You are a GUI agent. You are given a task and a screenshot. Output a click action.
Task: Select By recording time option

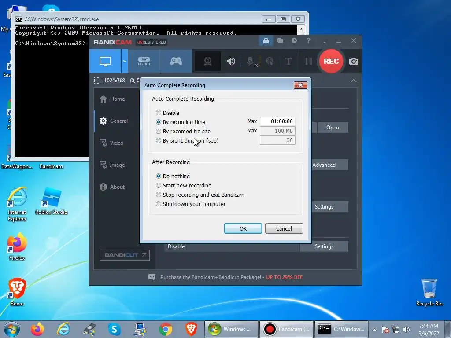pyautogui.click(x=181, y=122)
